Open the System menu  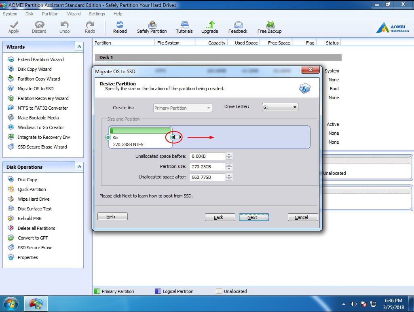coord(10,14)
